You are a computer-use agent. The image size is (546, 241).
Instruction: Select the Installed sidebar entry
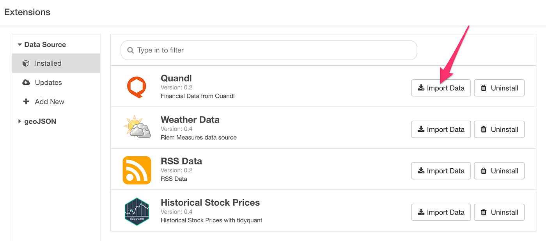48,63
